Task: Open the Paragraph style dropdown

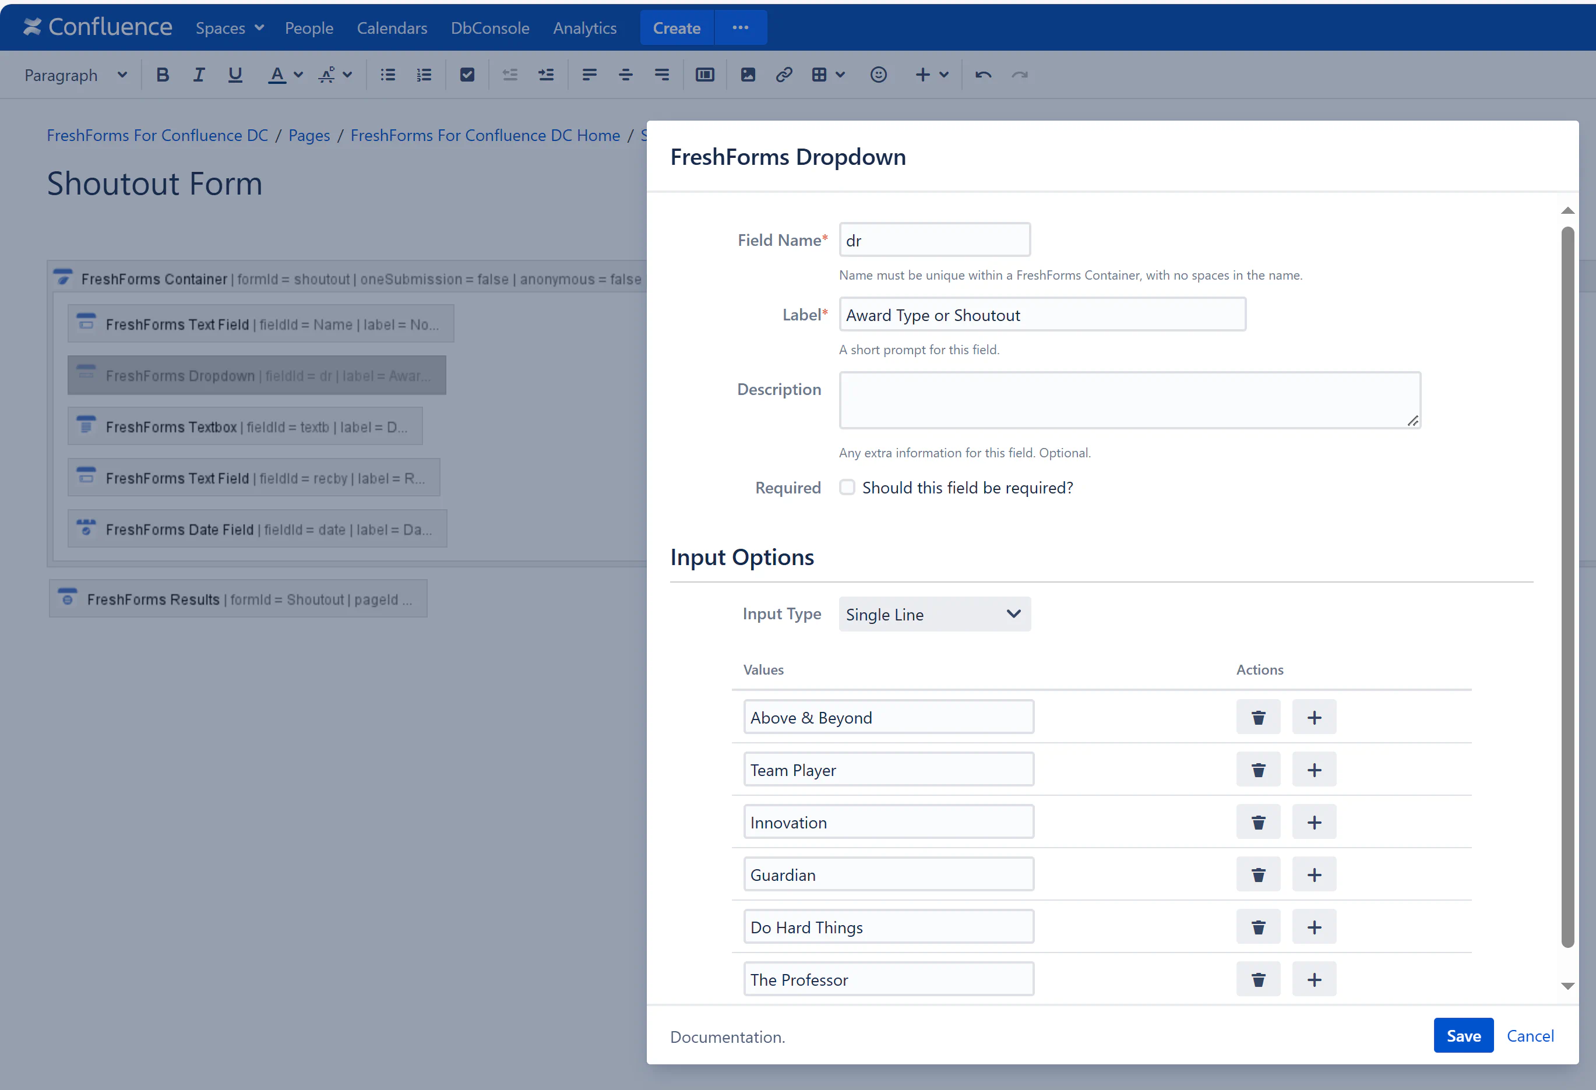Action: pos(76,75)
